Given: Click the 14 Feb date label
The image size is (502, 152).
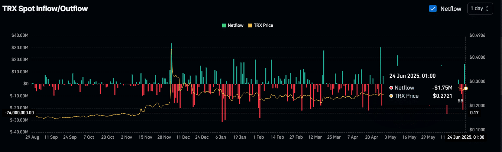Looking at the screenshot, I should click(278, 137).
